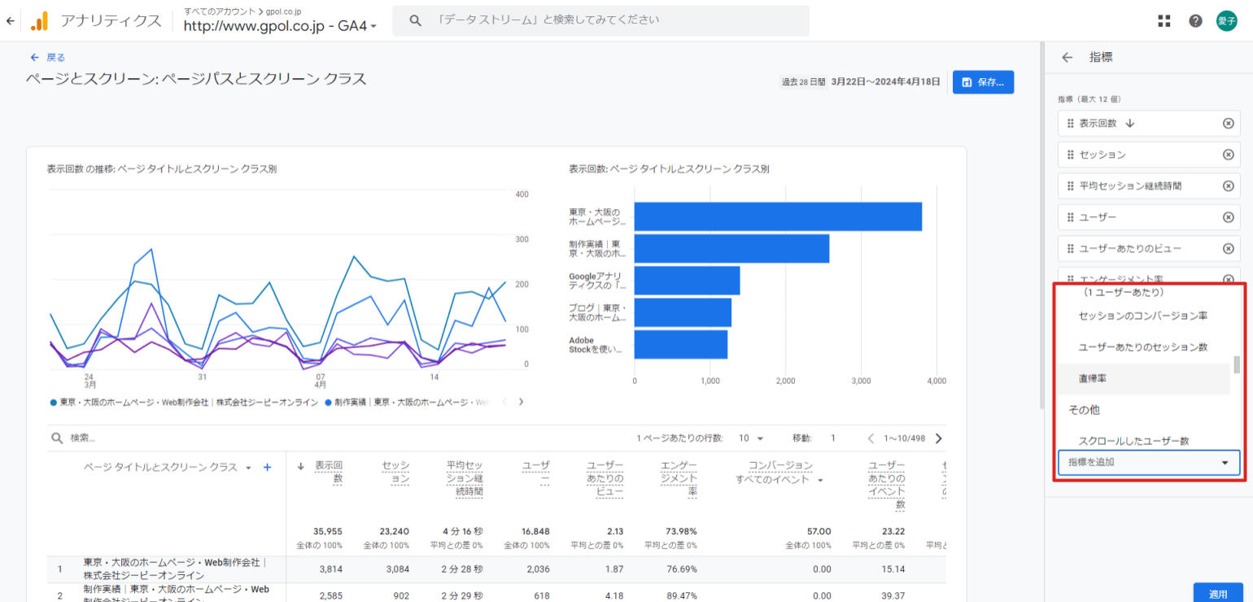
Task: Open the 指標を追加 dropdown
Action: pos(1149,462)
